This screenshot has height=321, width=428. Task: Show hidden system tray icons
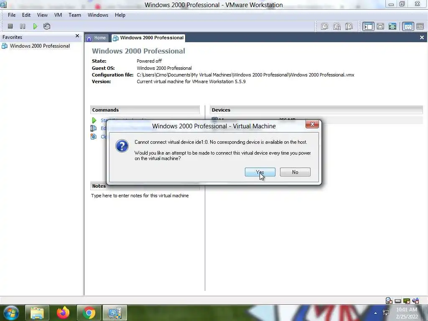pyautogui.click(x=376, y=313)
